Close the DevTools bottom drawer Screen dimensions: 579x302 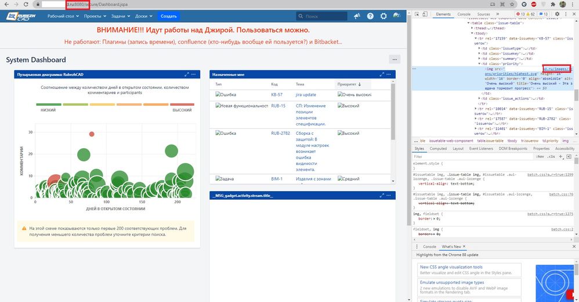(x=574, y=247)
